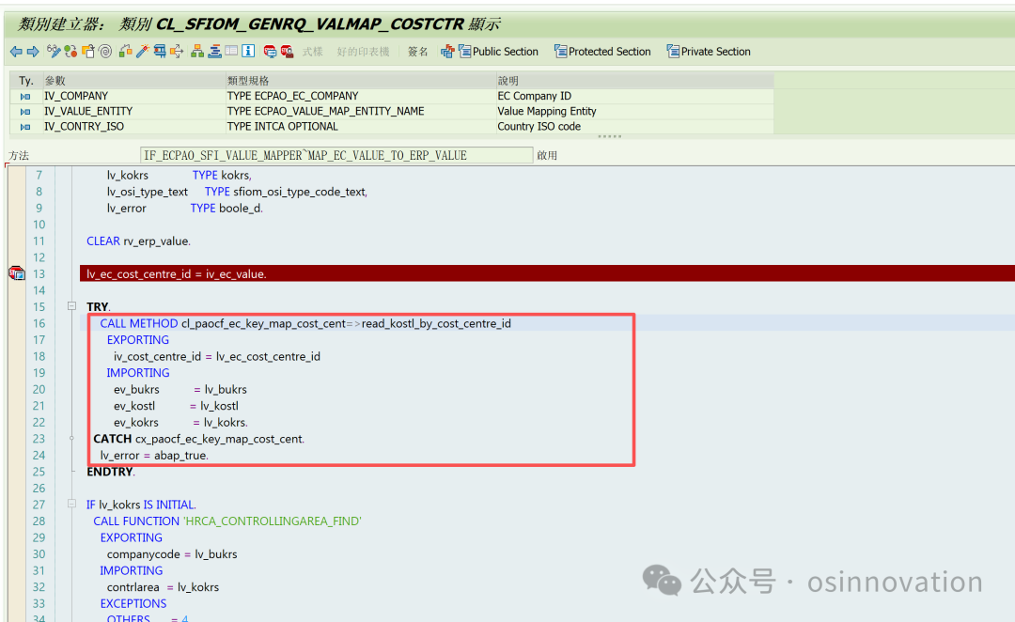This screenshot has height=622, width=1015.
Task: Click iv_cost_centre_id assignment on line 18
Action: click(x=217, y=356)
